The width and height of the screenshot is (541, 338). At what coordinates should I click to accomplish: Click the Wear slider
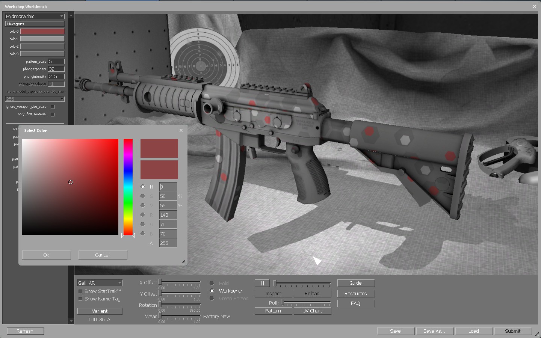coord(180,316)
